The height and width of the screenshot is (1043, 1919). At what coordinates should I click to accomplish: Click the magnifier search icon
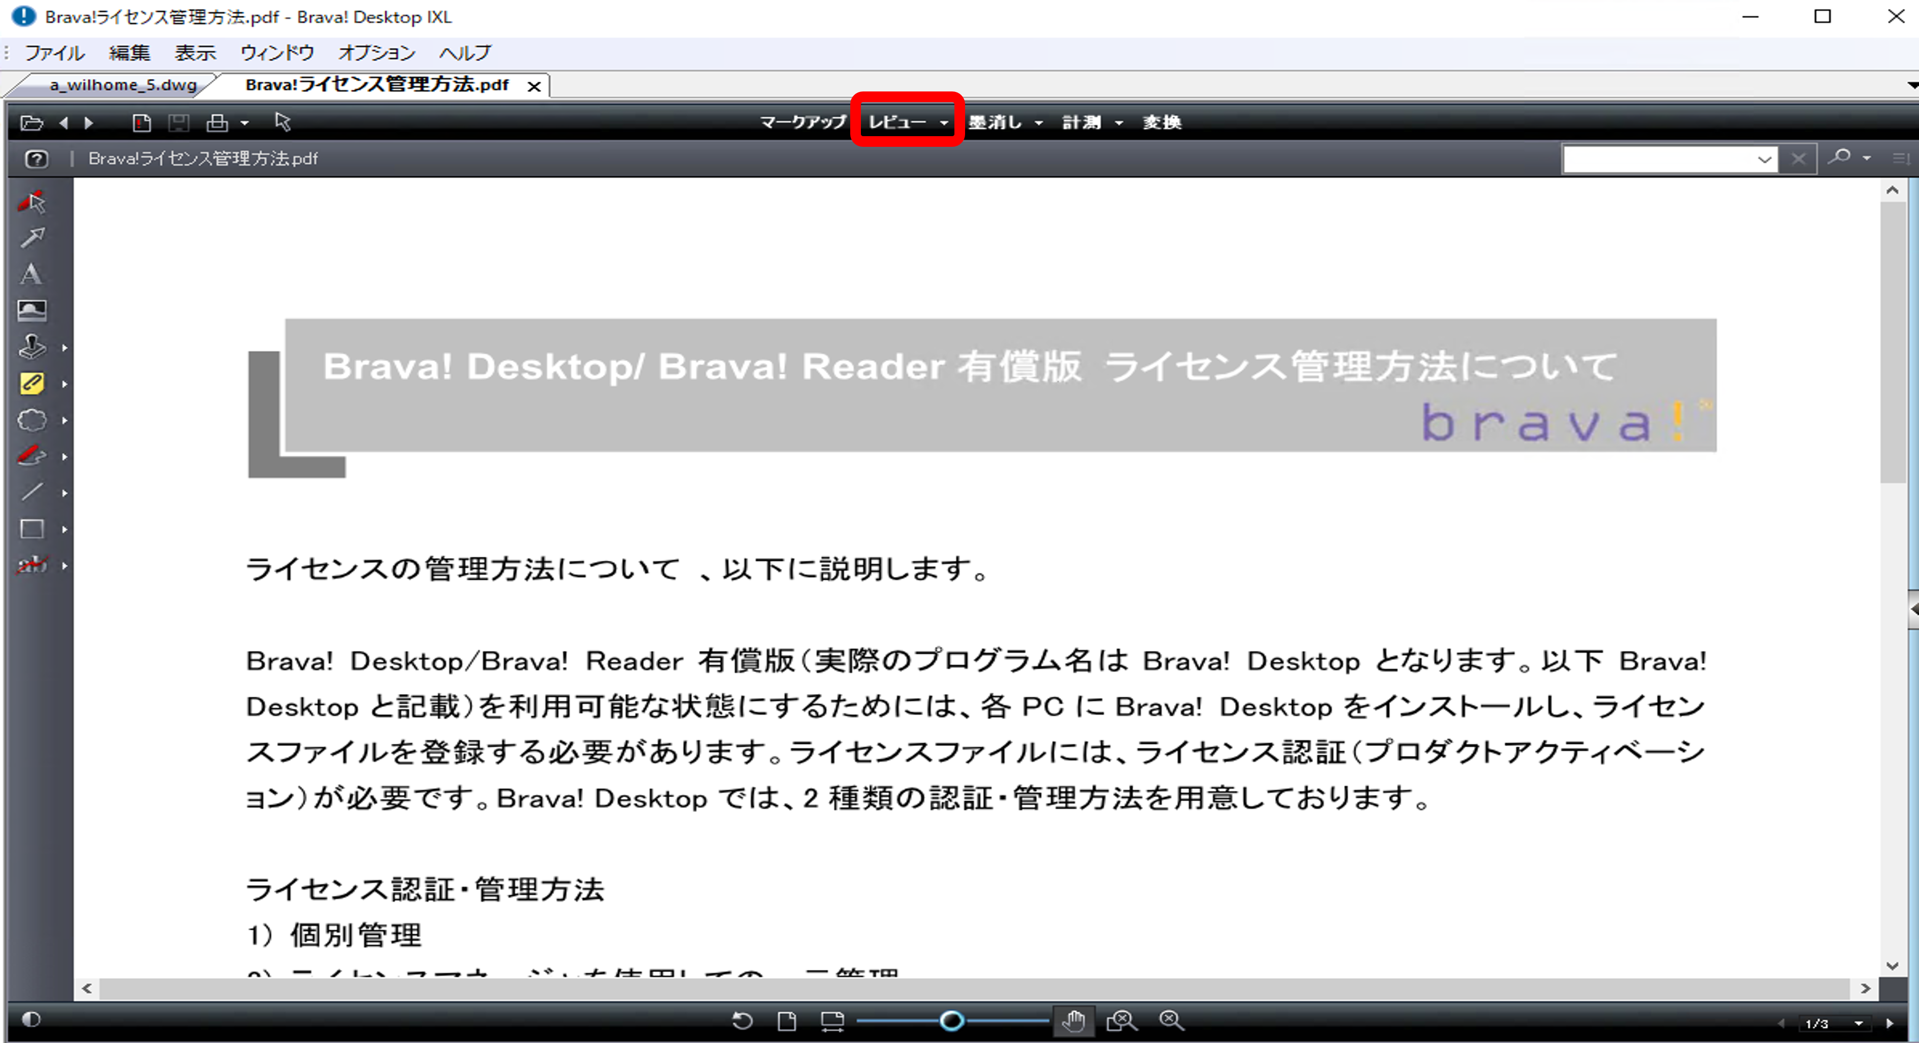click(1840, 157)
